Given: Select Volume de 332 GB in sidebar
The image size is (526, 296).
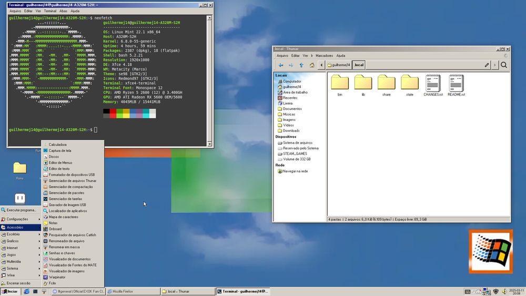Looking at the screenshot, I should tap(296, 159).
